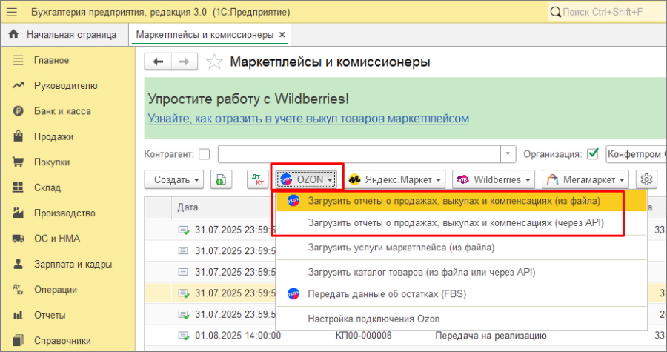Expand the Контрагент field dropdown arrow

[x=508, y=154]
